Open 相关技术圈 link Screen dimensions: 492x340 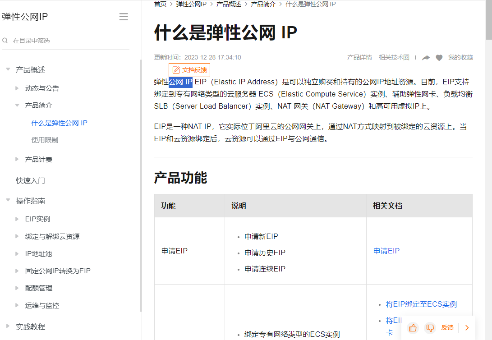[394, 57]
